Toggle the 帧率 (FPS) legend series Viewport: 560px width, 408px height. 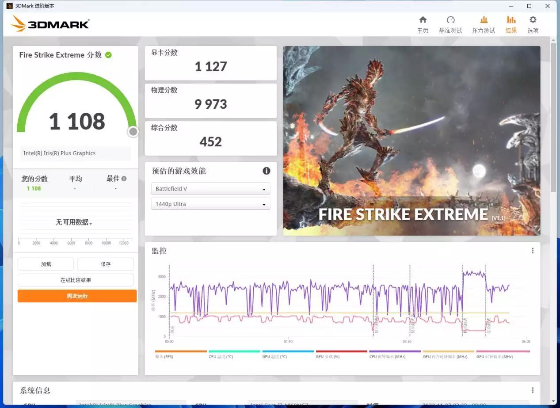(x=164, y=356)
